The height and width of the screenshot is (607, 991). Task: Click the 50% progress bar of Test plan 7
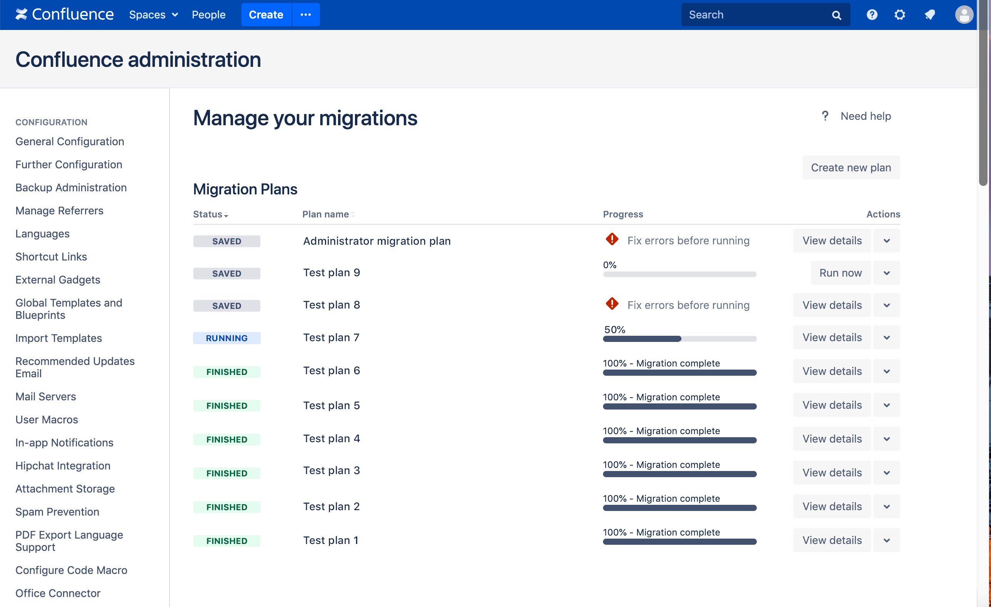679,338
